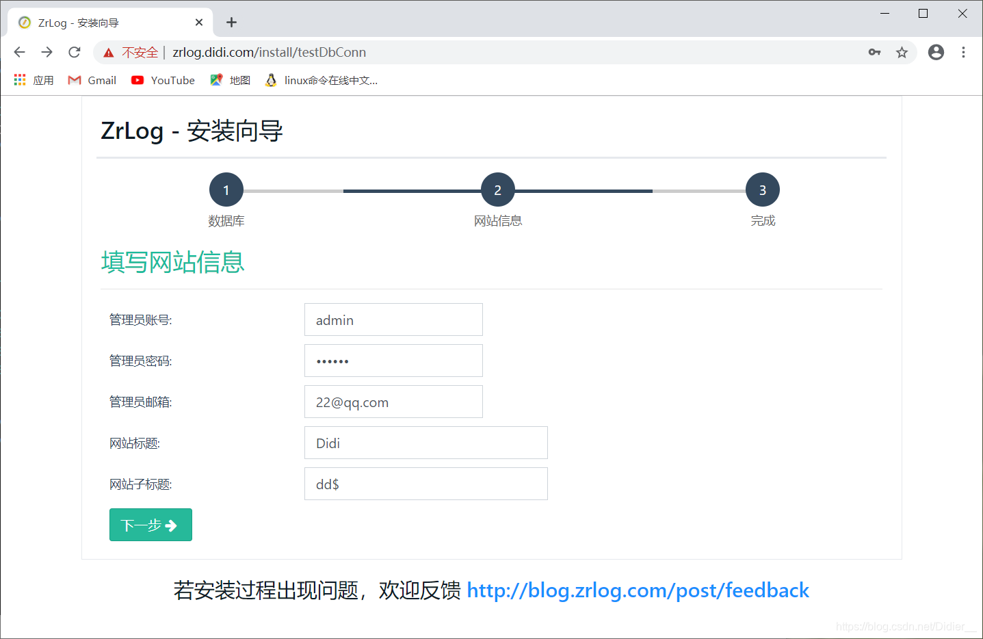983x639 pixels.
Task: Click the green 下一步 button
Action: pyautogui.click(x=150, y=525)
